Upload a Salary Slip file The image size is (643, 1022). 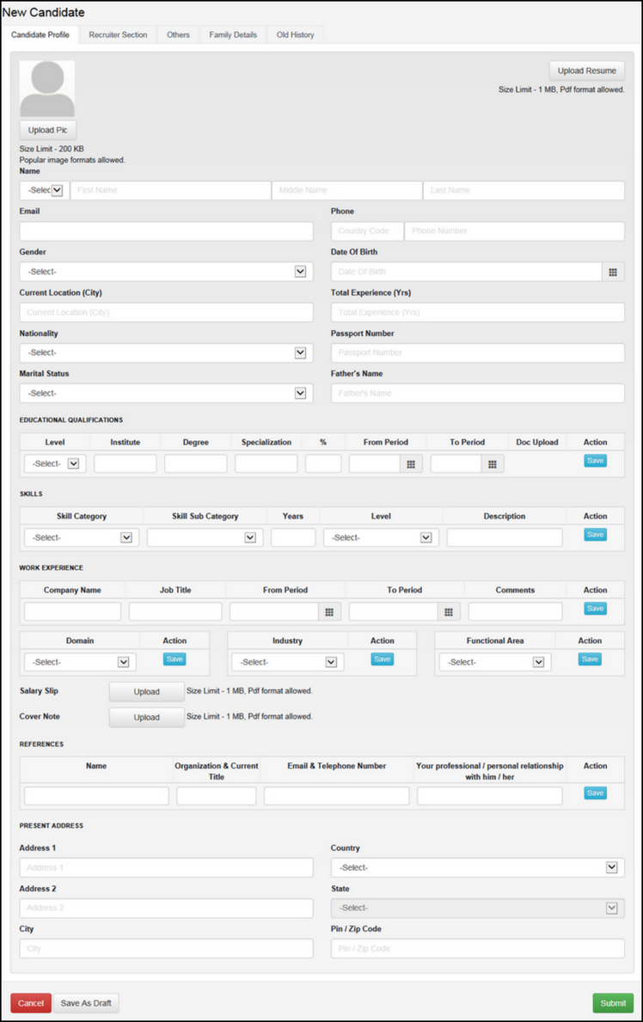click(147, 692)
